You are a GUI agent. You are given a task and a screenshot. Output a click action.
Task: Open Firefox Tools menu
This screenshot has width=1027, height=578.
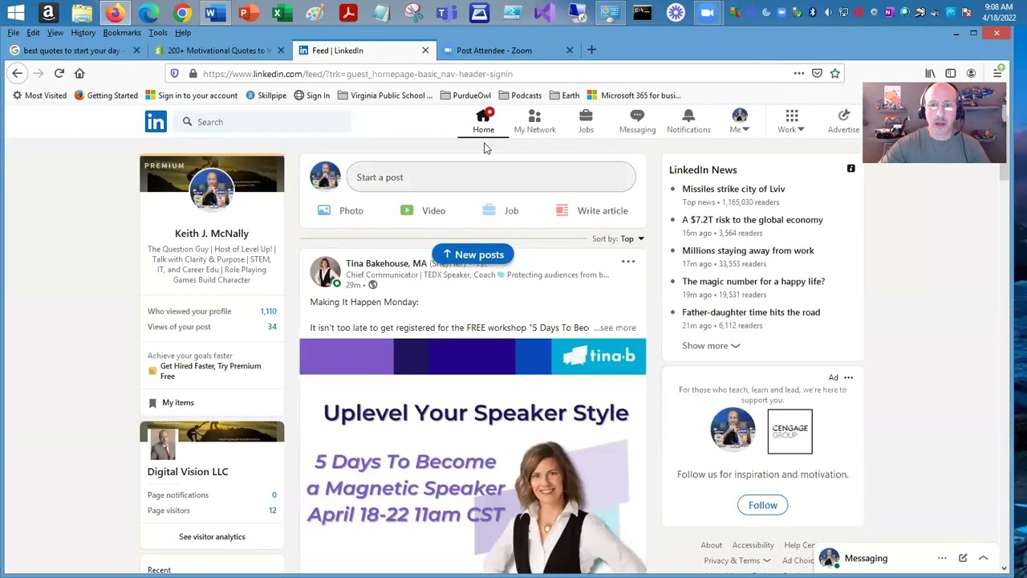pyautogui.click(x=158, y=33)
